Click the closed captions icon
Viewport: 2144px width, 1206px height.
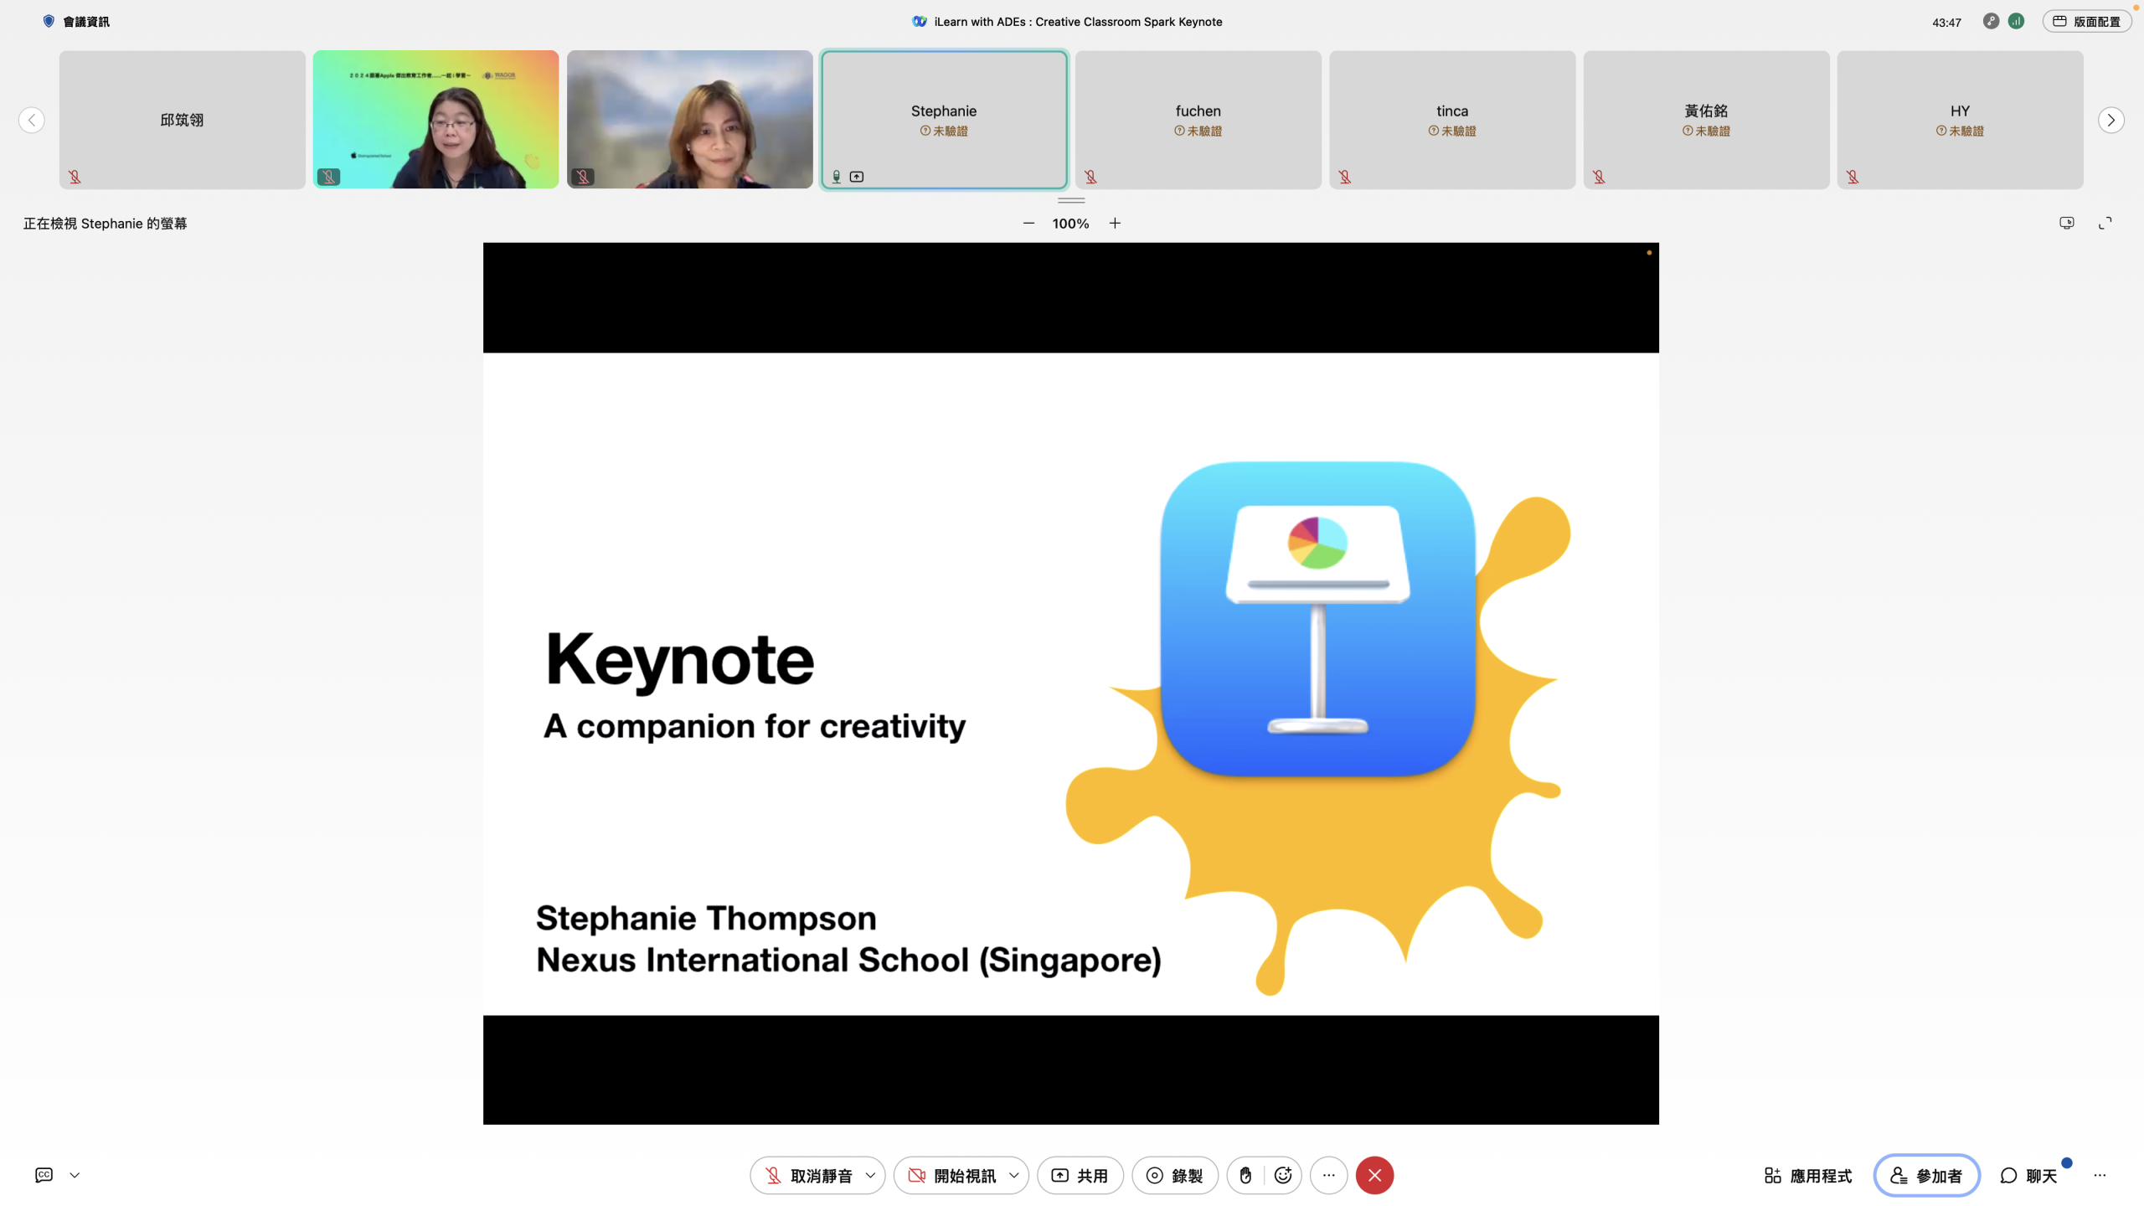click(x=44, y=1175)
